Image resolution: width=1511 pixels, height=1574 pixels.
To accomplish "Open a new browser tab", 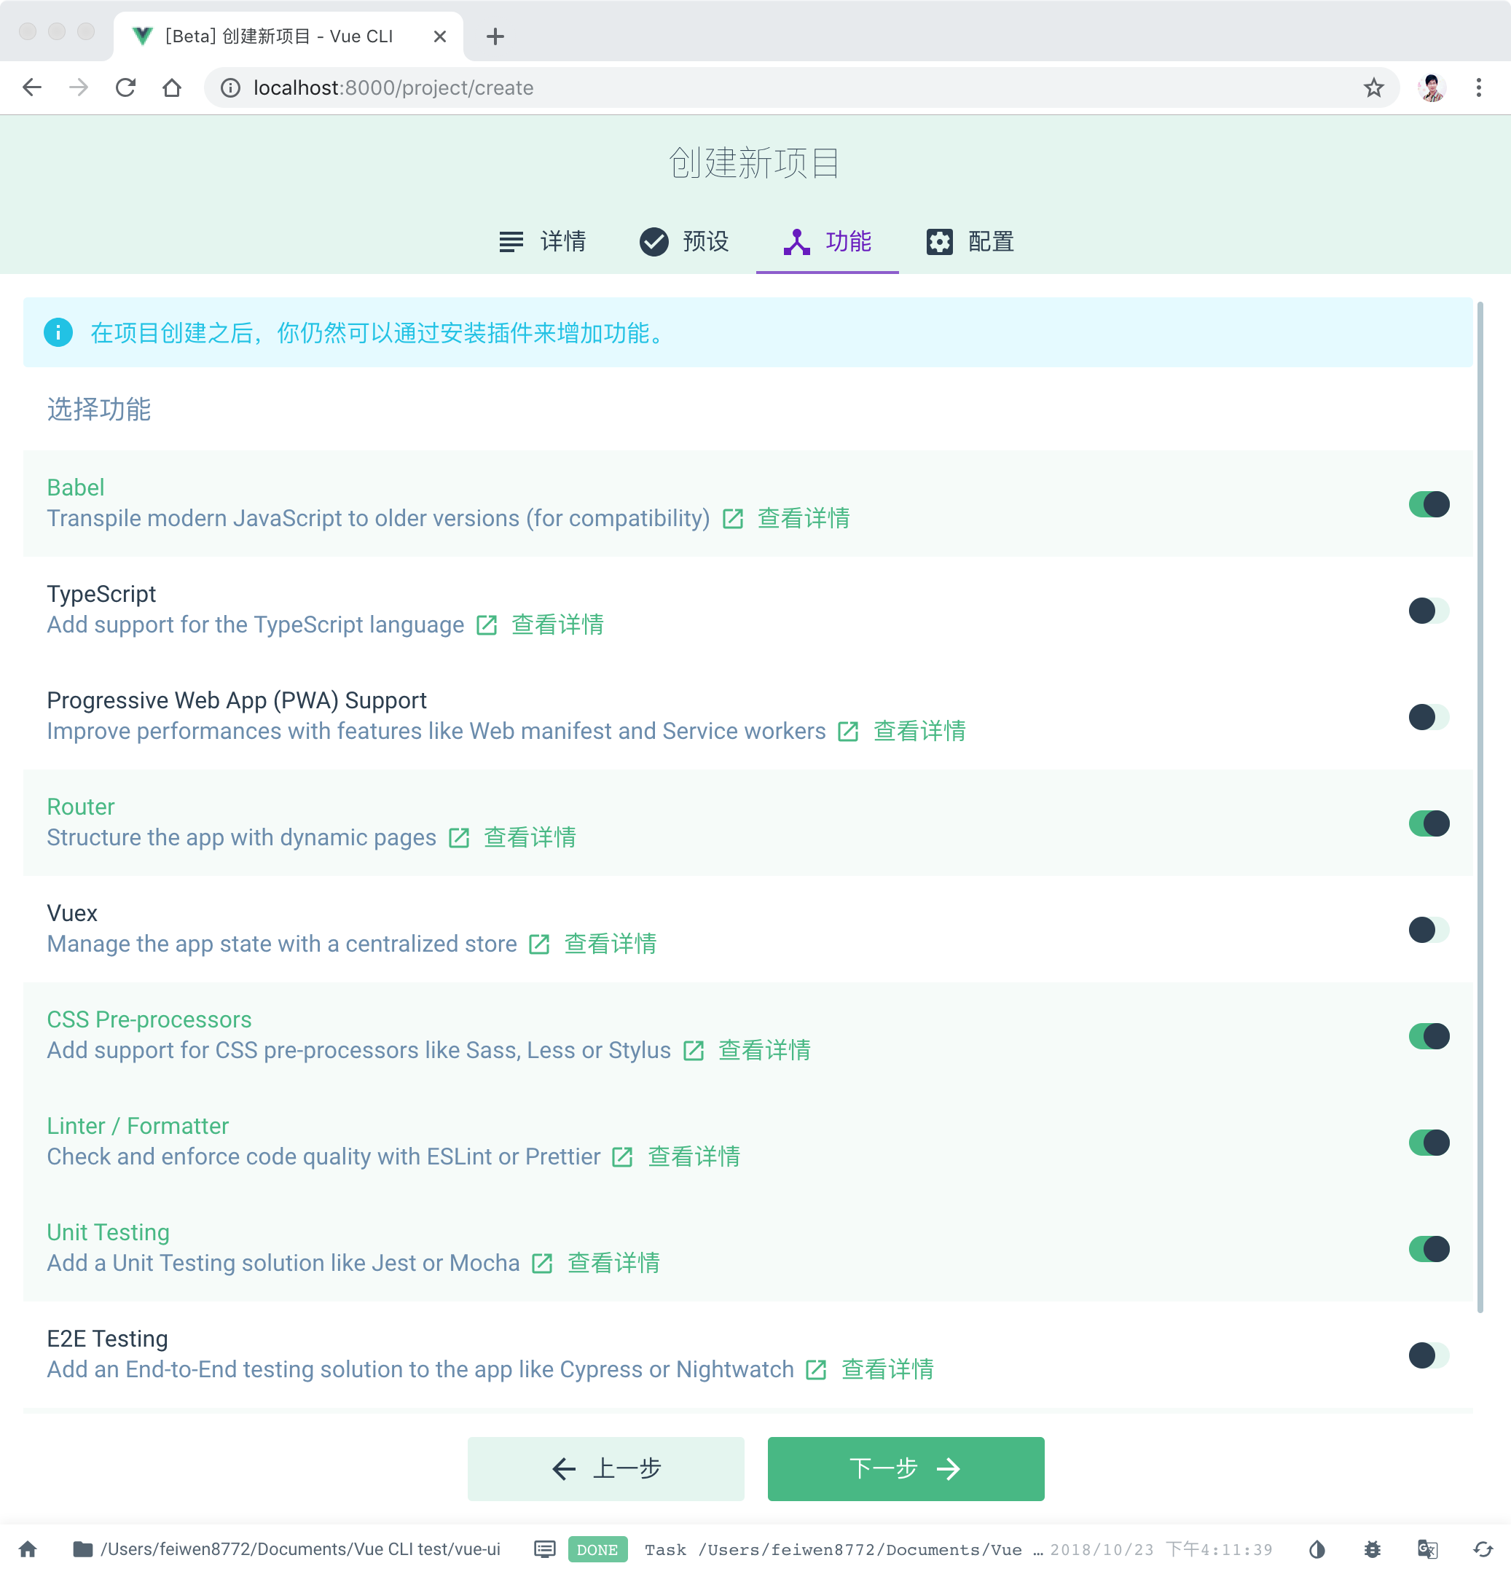I will pyautogui.click(x=495, y=36).
